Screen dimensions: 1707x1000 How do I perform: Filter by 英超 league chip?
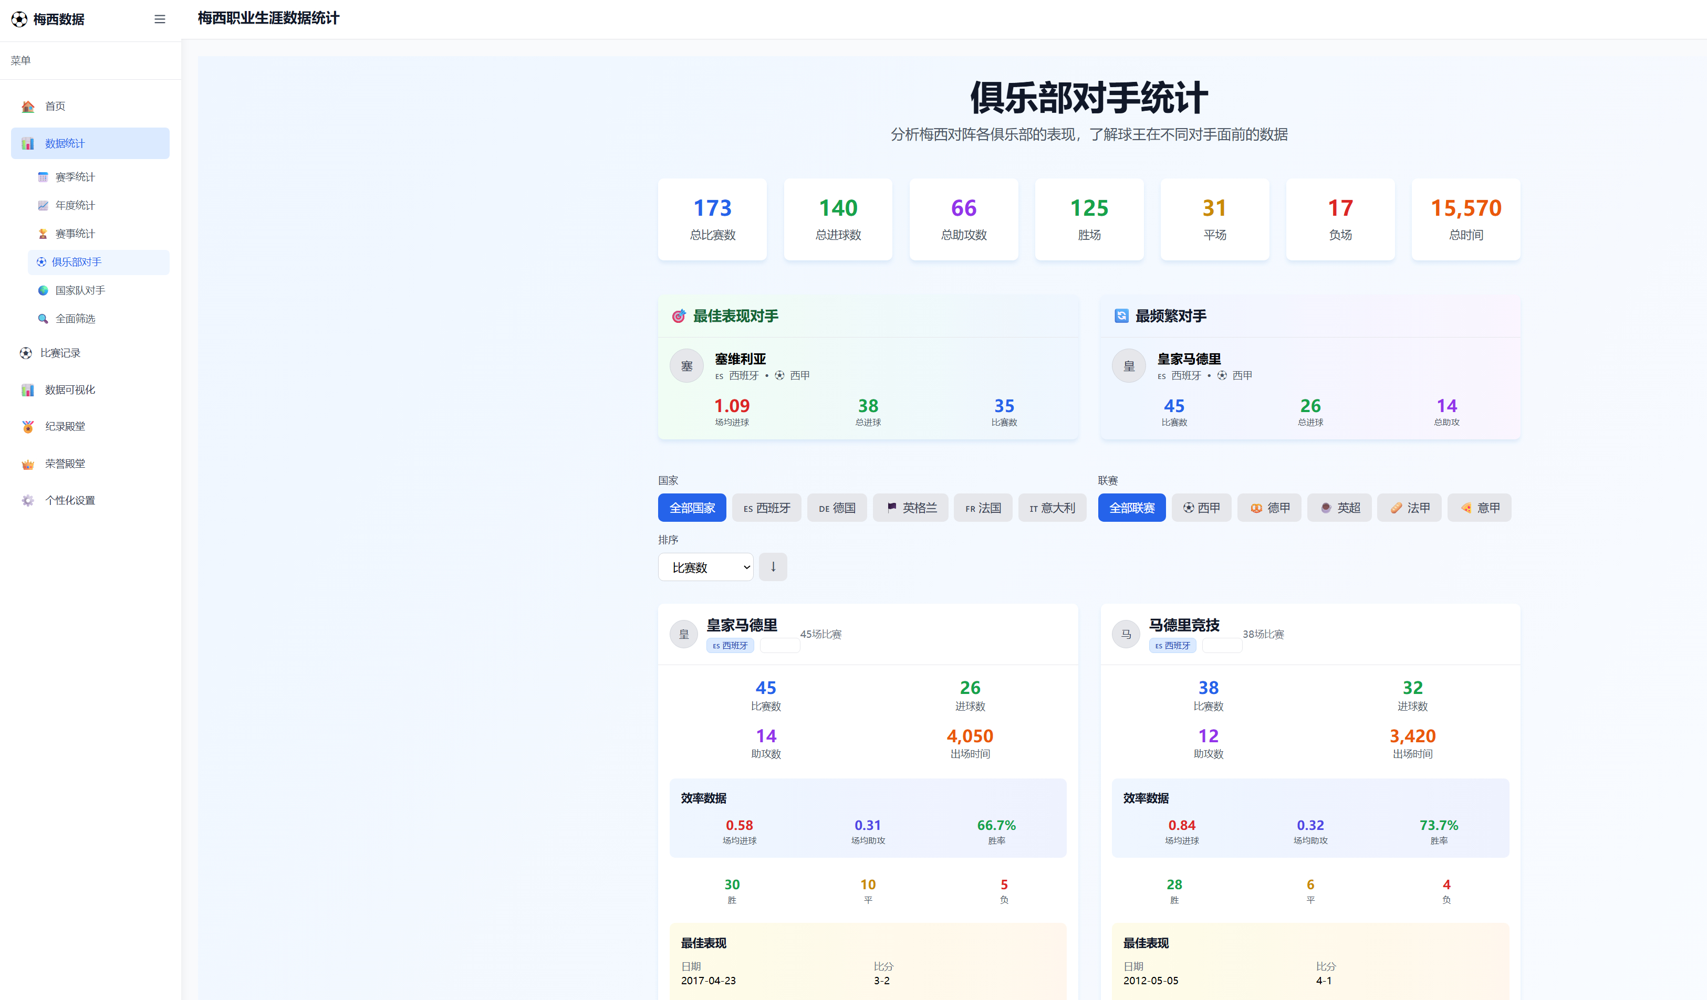click(1338, 508)
